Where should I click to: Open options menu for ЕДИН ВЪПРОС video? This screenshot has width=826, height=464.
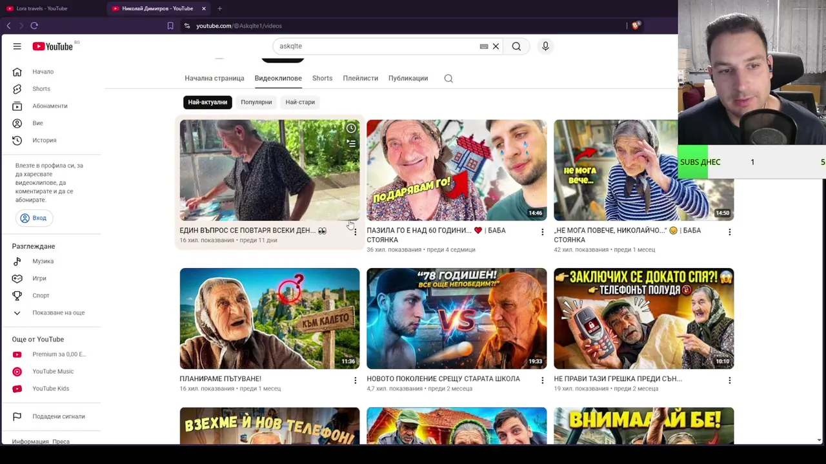(x=355, y=232)
